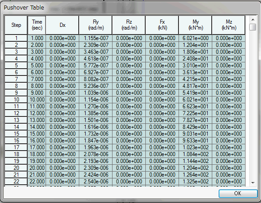Viewport: 261px width, 203px height.
Task: Click the scrollbar up arrow
Action: coord(253,20)
